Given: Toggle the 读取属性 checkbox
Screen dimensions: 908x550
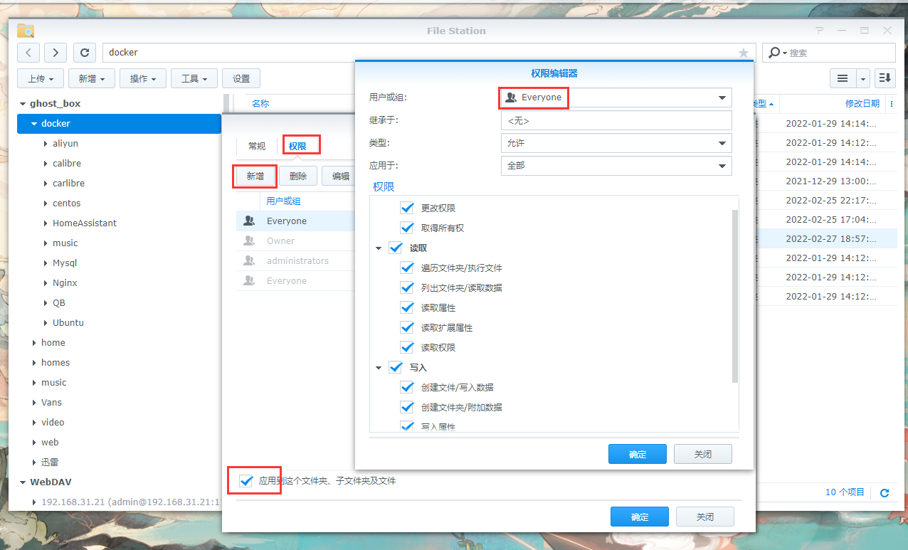Looking at the screenshot, I should tap(407, 307).
